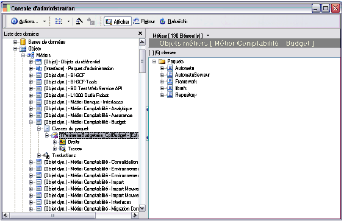Select BO Test Web Service API row

click(83, 88)
